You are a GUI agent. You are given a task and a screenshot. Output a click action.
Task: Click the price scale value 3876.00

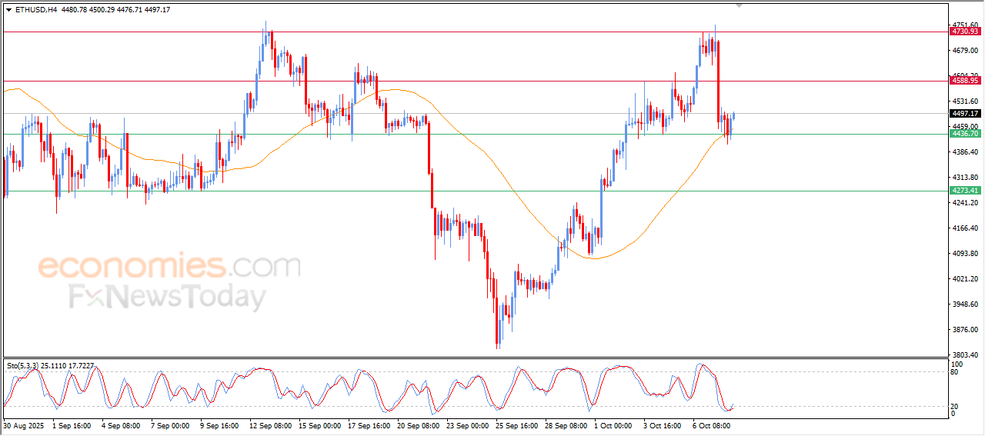pyautogui.click(x=965, y=329)
